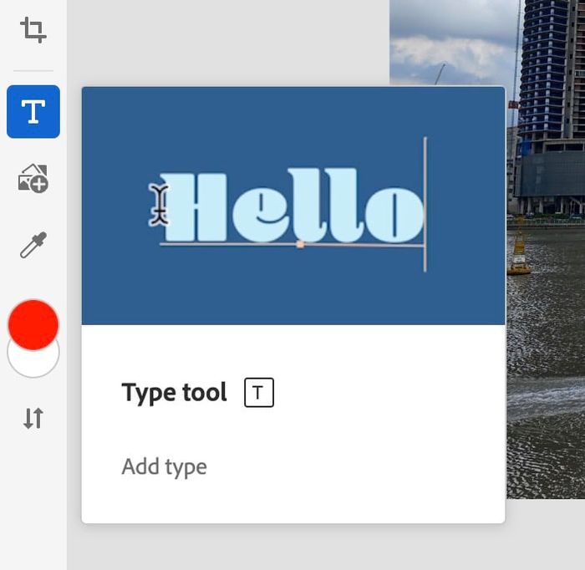Click the I-beam cursor in the preview
585x570 pixels.
coord(159,205)
